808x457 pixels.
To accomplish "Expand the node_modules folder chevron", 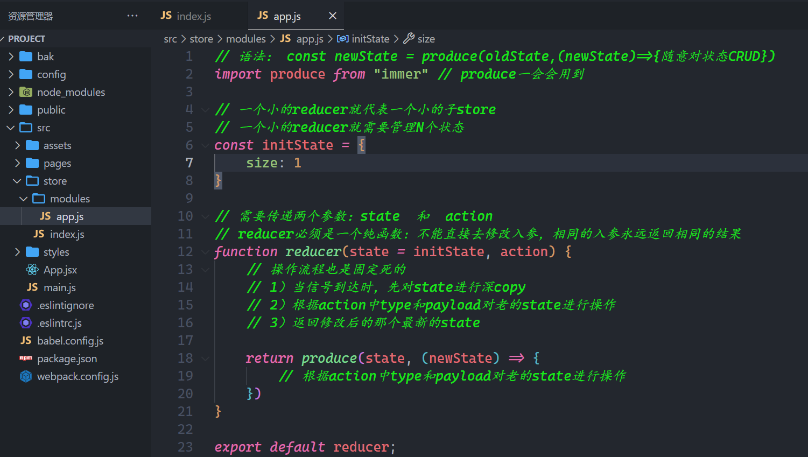I will (x=11, y=92).
